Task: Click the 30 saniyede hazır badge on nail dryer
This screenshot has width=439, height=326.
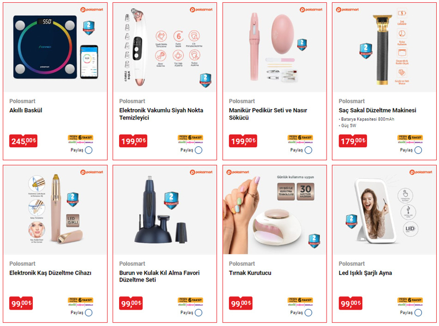Action: [306, 192]
